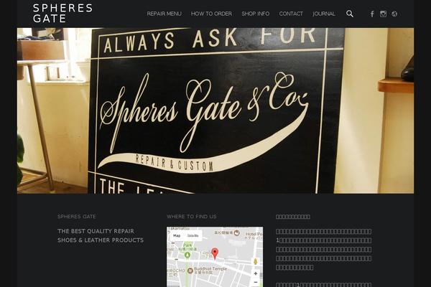Zoom out the map with minus
Viewport: 431px width, 287px height.
point(255,282)
